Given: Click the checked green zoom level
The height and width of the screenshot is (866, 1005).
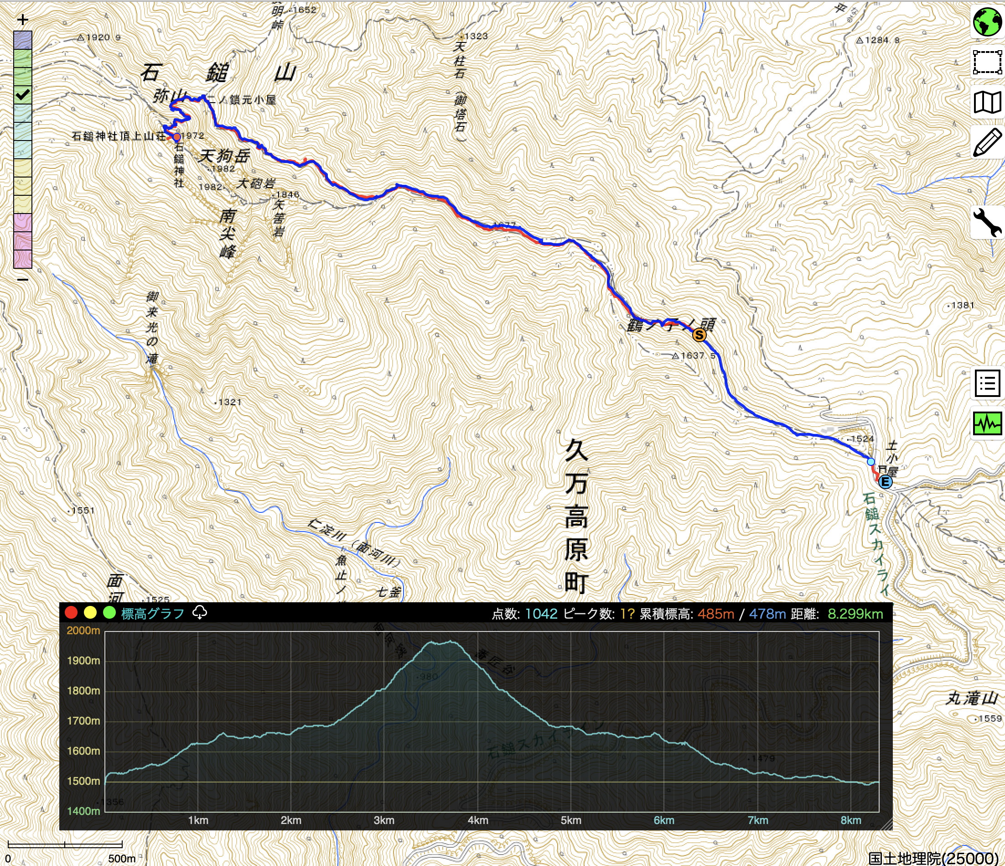Looking at the screenshot, I should (22, 94).
